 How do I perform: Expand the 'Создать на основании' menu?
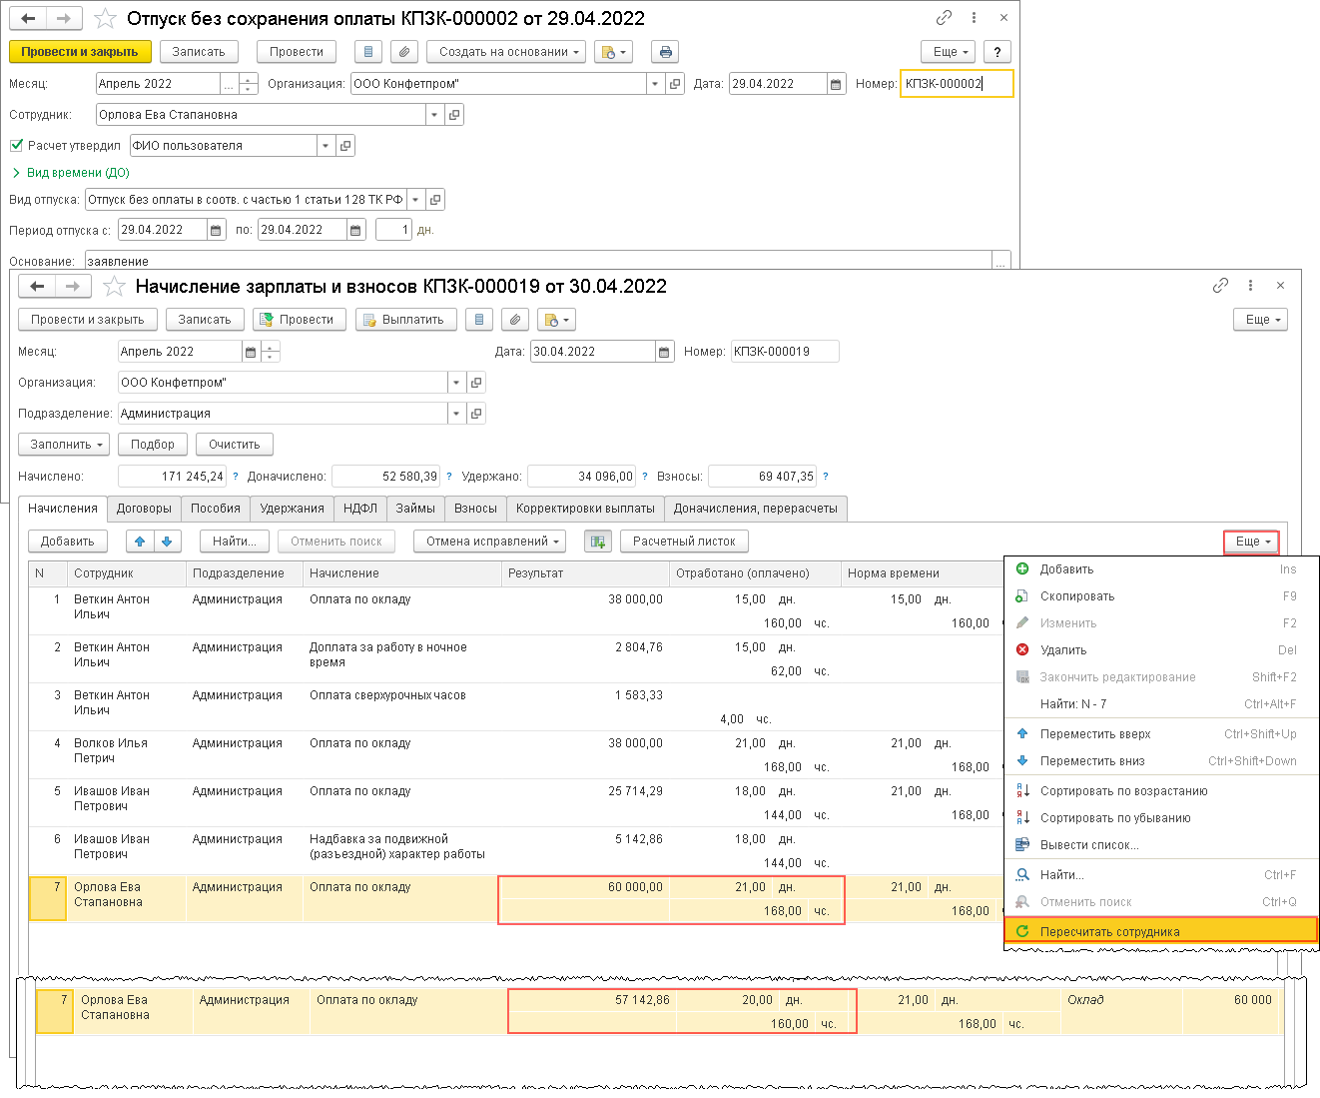[507, 52]
